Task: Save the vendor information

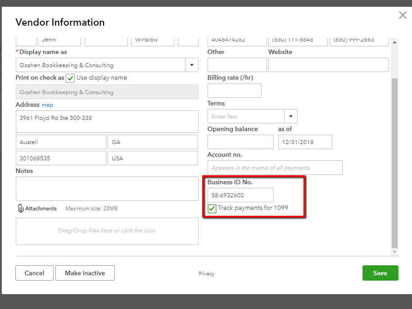Action: (380, 273)
